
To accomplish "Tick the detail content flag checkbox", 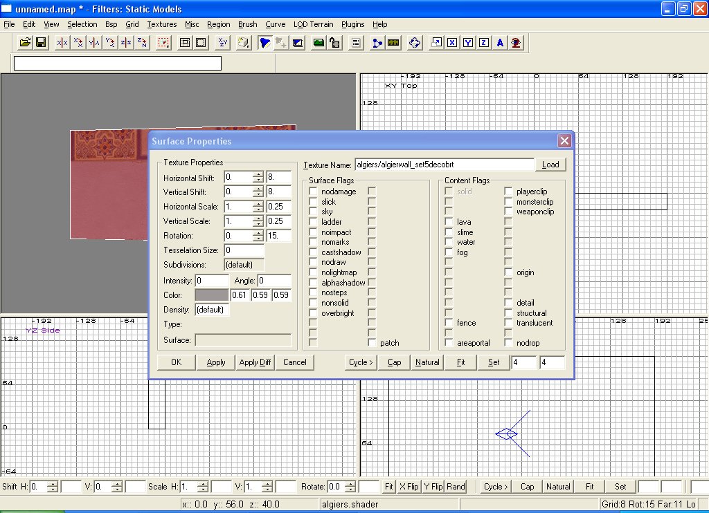I will 509,303.
